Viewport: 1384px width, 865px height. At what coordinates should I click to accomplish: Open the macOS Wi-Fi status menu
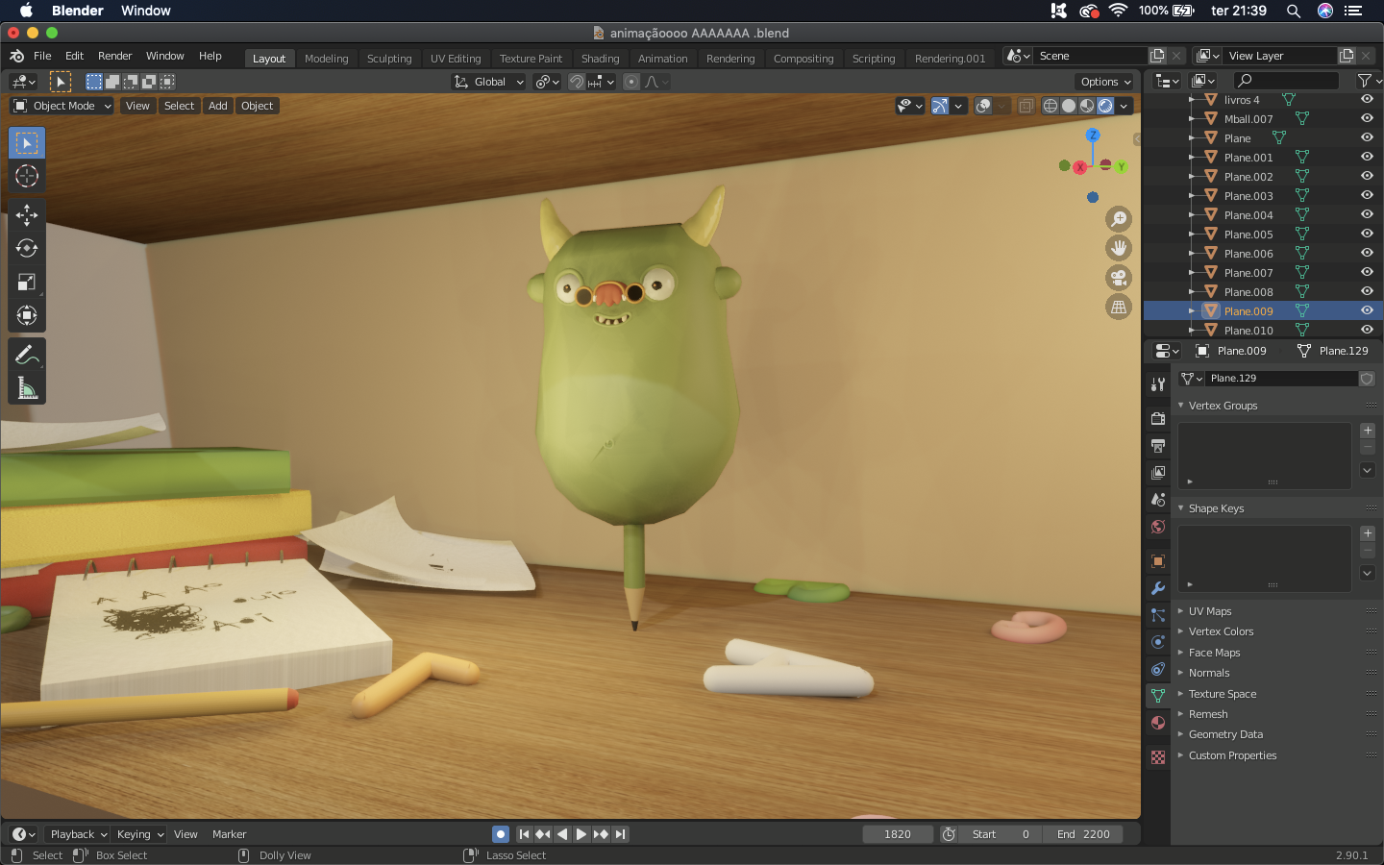point(1118,11)
